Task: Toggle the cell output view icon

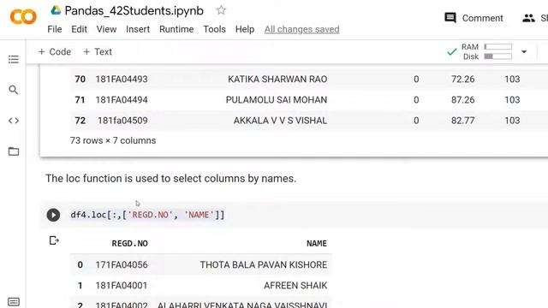Action: pyautogui.click(x=54, y=240)
